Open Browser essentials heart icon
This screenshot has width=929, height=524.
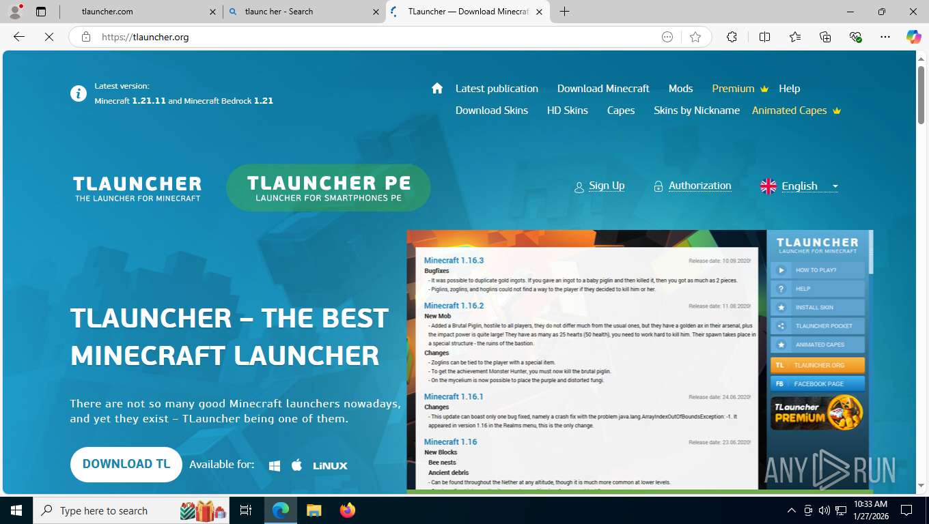(x=855, y=37)
